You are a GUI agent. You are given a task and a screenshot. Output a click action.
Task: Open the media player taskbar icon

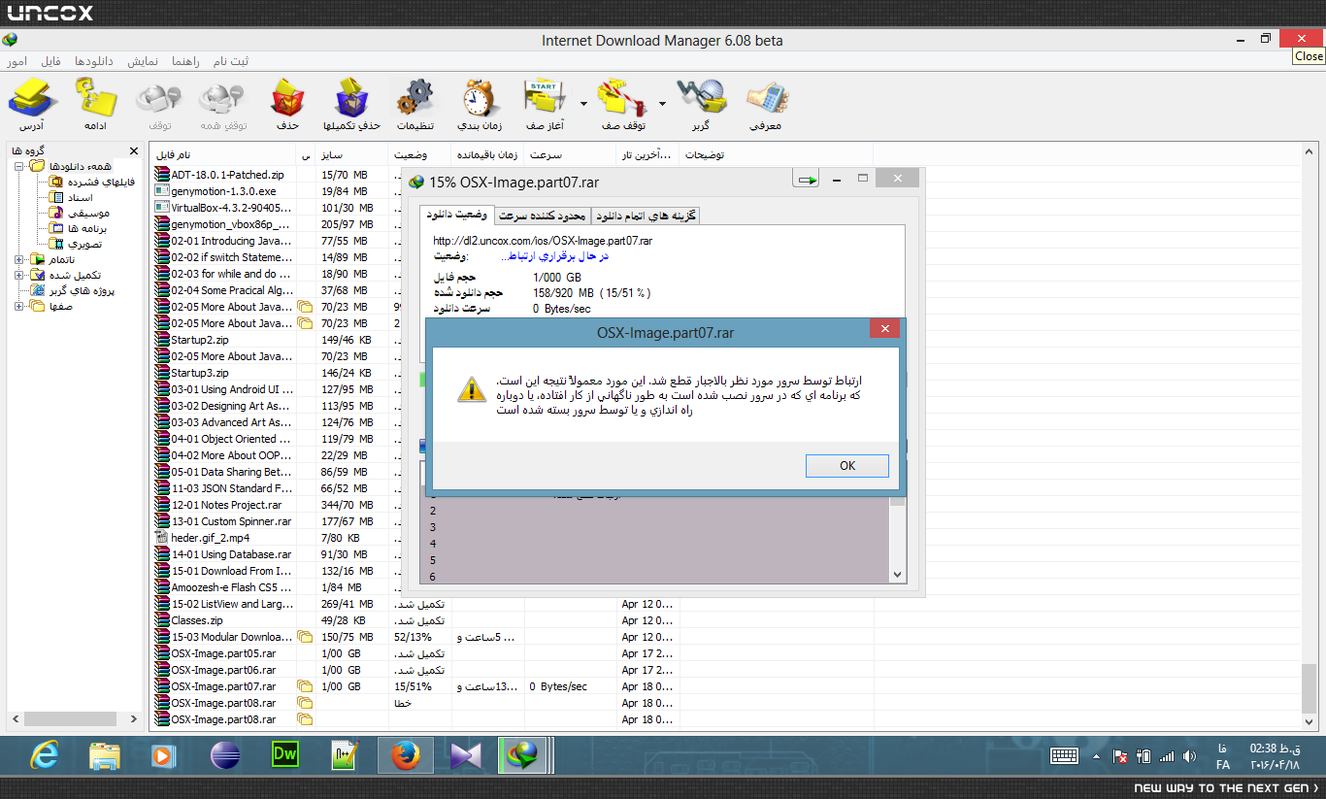click(164, 754)
